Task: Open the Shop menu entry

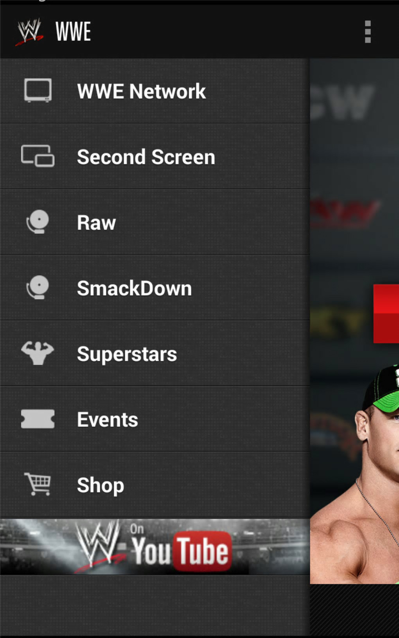Action: pyautogui.click(x=155, y=485)
